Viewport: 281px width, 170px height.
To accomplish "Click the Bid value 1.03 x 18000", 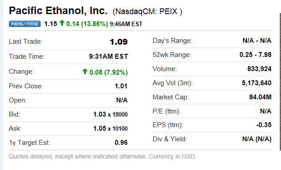I will [110, 114].
